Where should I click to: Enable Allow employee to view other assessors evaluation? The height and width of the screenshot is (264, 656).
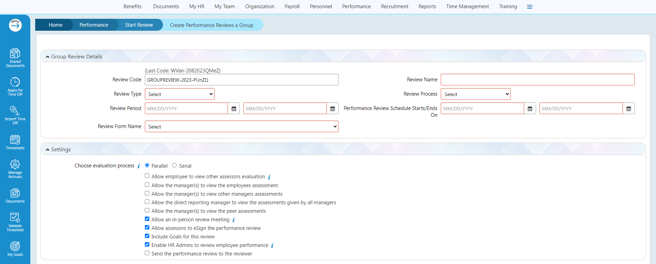click(x=147, y=176)
